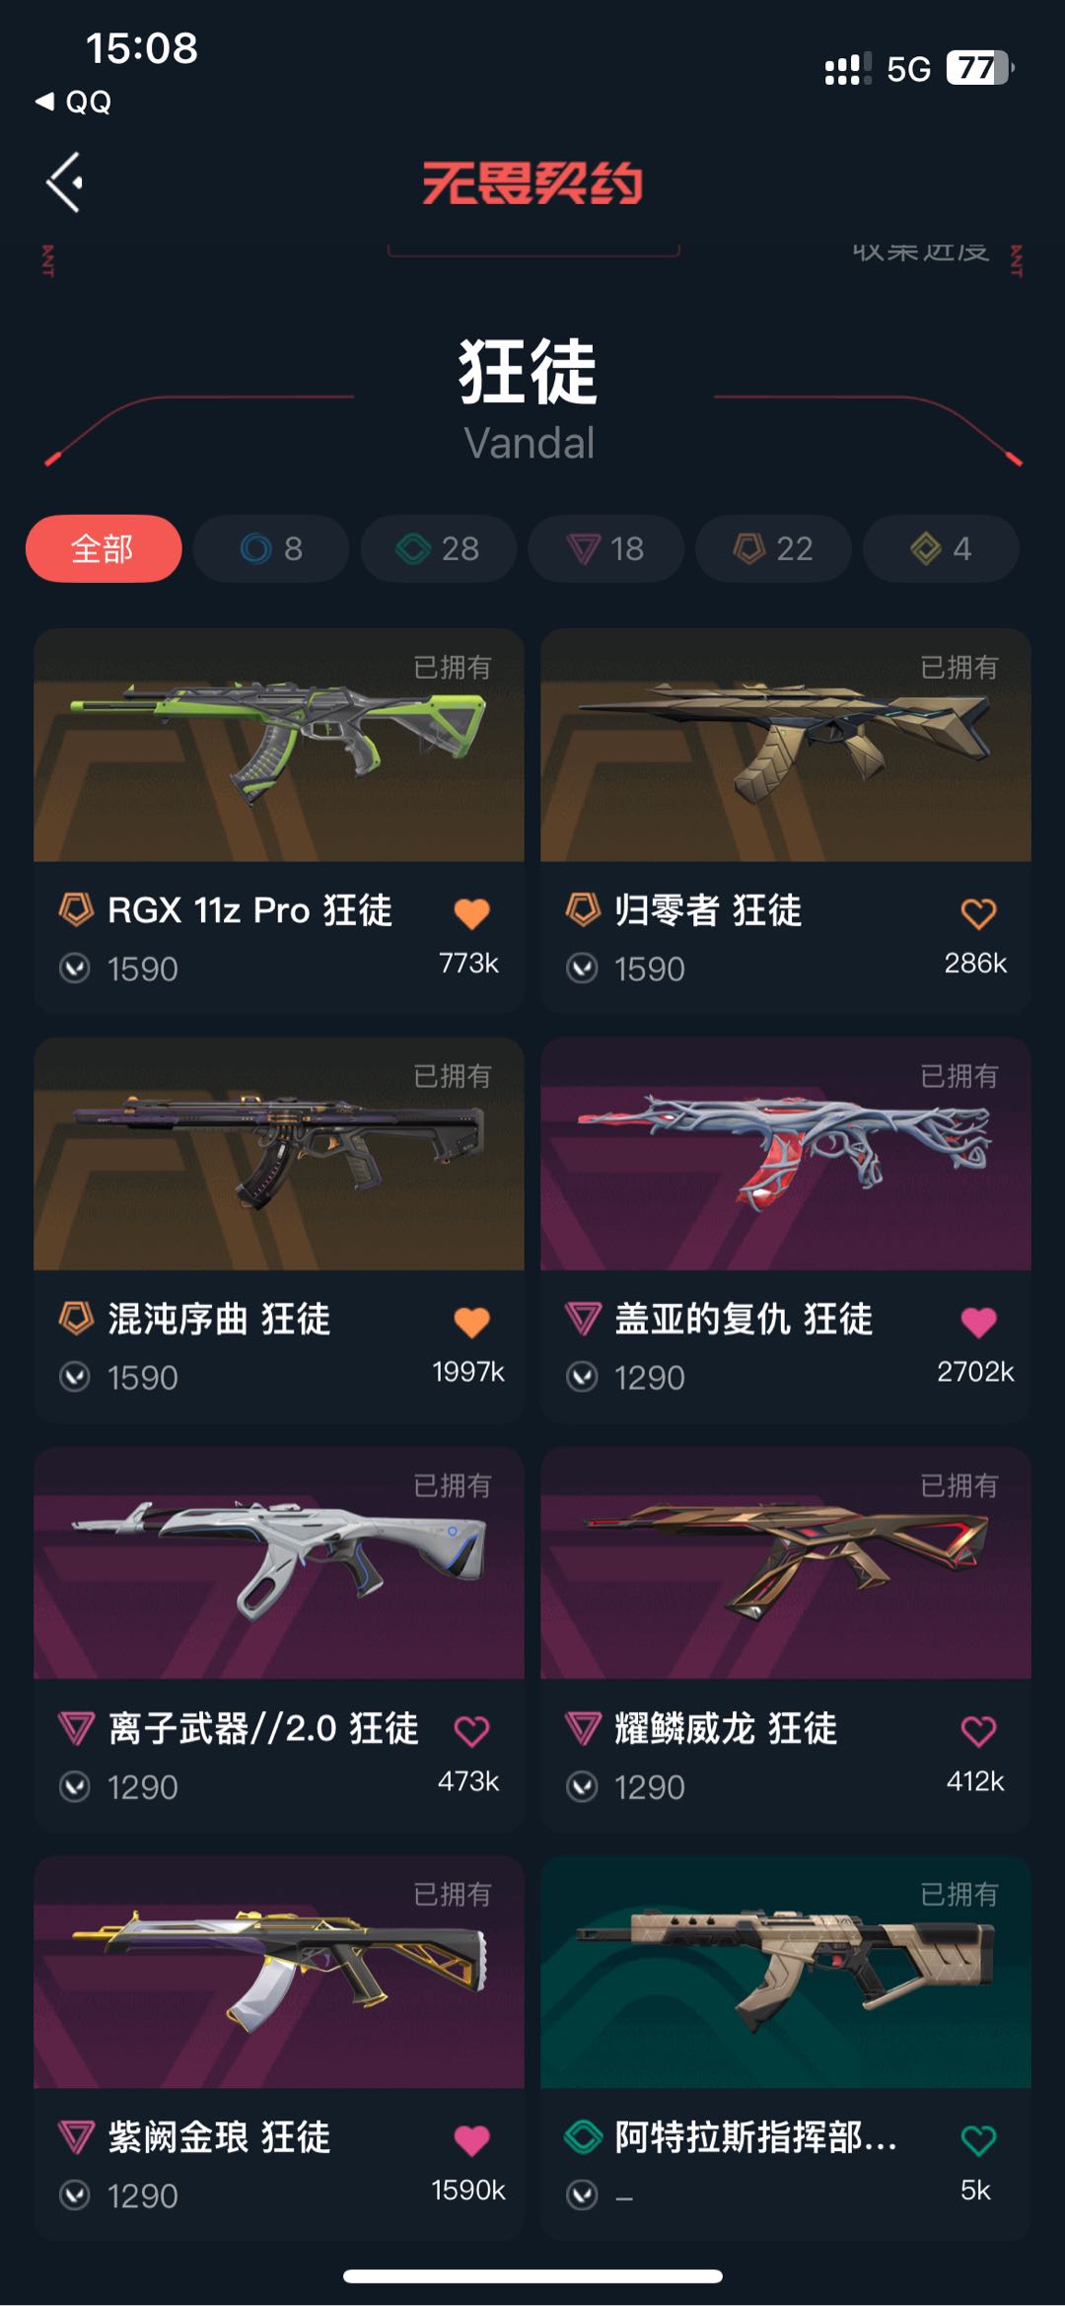1065x2306 pixels.
Task: View the 离子武器//2.0 狂徒 weapon thumbnail
Action: tap(279, 1562)
